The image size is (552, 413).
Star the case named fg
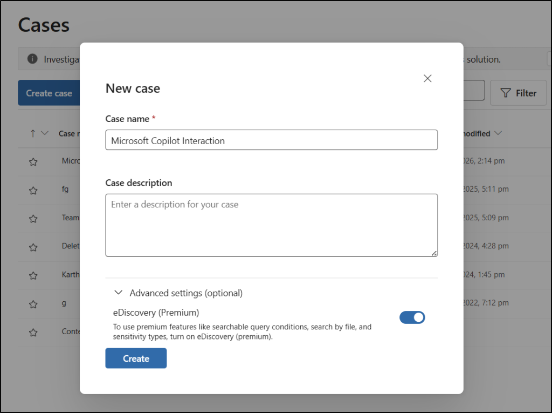coord(33,191)
